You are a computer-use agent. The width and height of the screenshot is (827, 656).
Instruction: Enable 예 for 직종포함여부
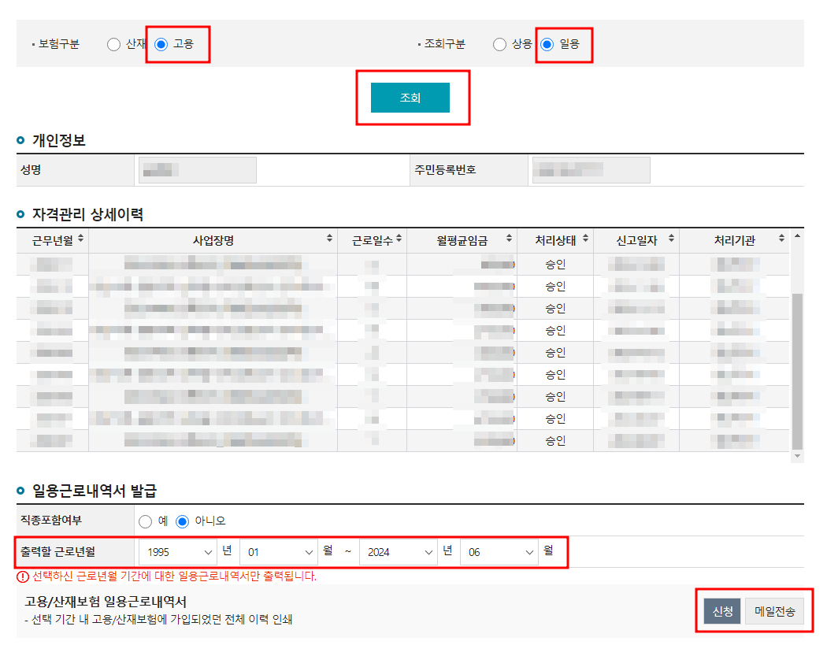point(145,520)
